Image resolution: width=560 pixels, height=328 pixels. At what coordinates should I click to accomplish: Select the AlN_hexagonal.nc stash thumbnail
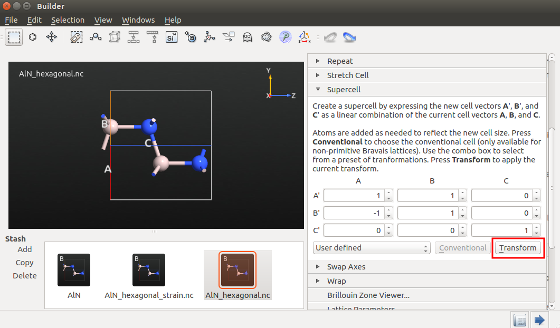238,270
